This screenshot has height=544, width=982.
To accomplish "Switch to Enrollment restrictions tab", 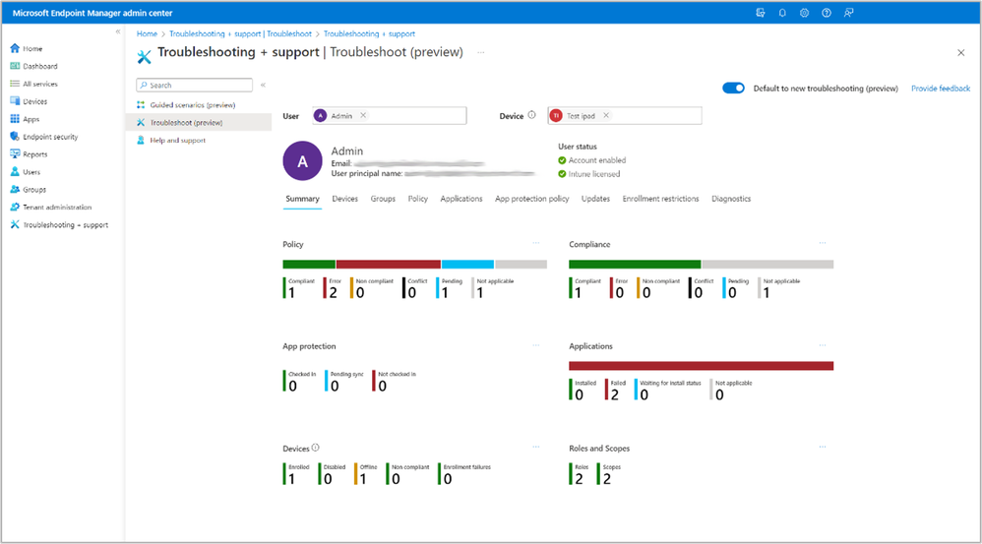I will click(660, 199).
